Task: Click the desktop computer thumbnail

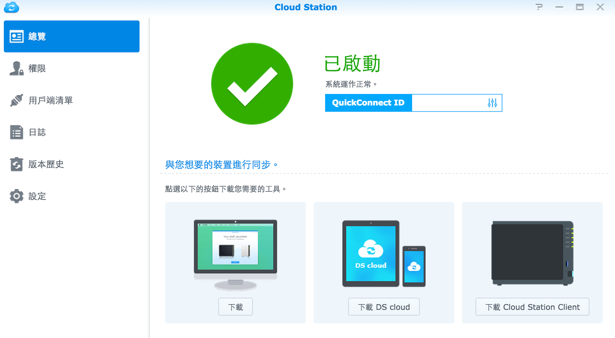Action: pos(236,255)
